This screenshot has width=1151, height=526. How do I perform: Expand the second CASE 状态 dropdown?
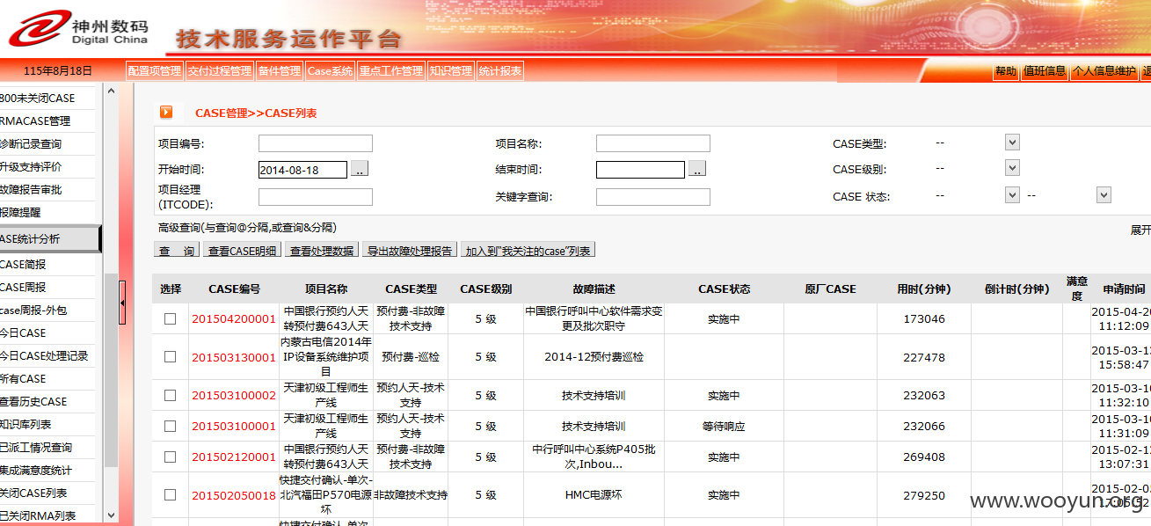click(x=1104, y=195)
